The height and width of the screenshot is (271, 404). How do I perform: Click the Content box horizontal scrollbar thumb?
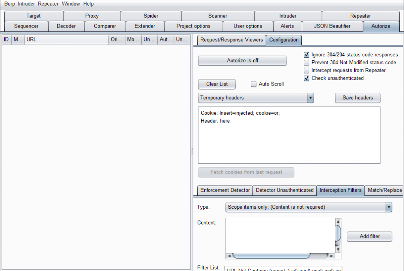(271, 256)
